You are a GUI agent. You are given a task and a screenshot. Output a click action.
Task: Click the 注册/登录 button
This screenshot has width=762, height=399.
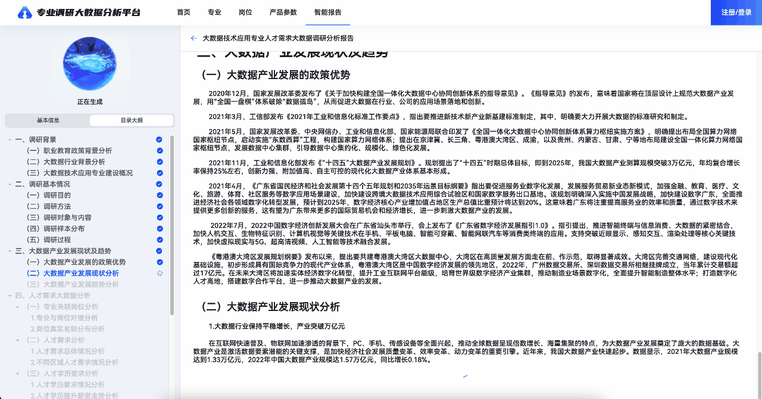[736, 12]
